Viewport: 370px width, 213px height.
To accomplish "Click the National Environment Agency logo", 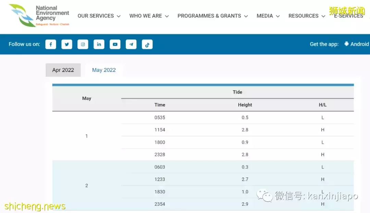I will click(39, 15).
